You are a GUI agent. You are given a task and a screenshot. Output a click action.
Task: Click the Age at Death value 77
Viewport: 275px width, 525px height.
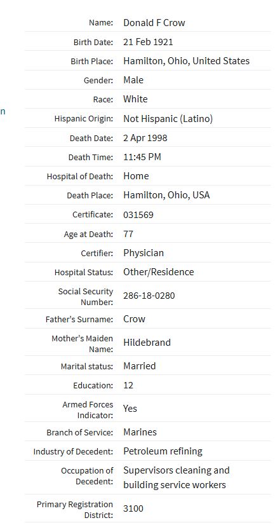(x=128, y=234)
